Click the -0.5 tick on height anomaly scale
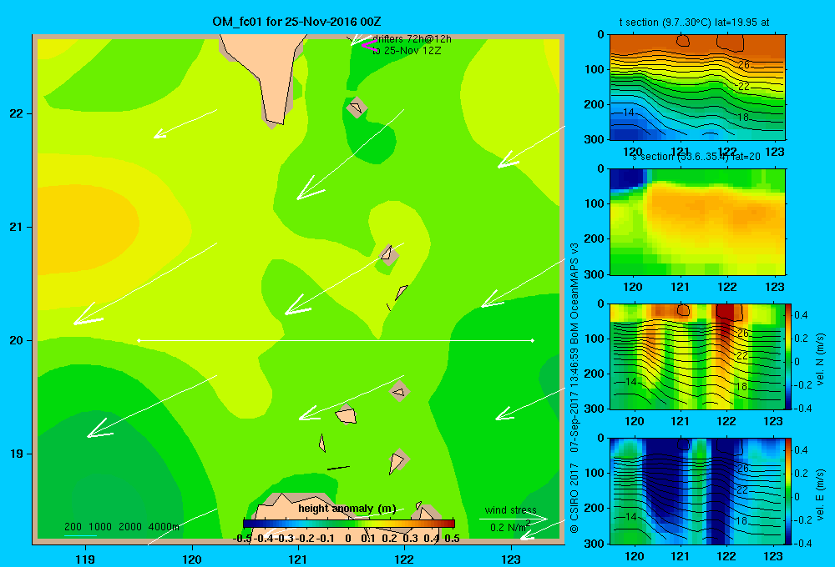 pyautogui.click(x=242, y=539)
